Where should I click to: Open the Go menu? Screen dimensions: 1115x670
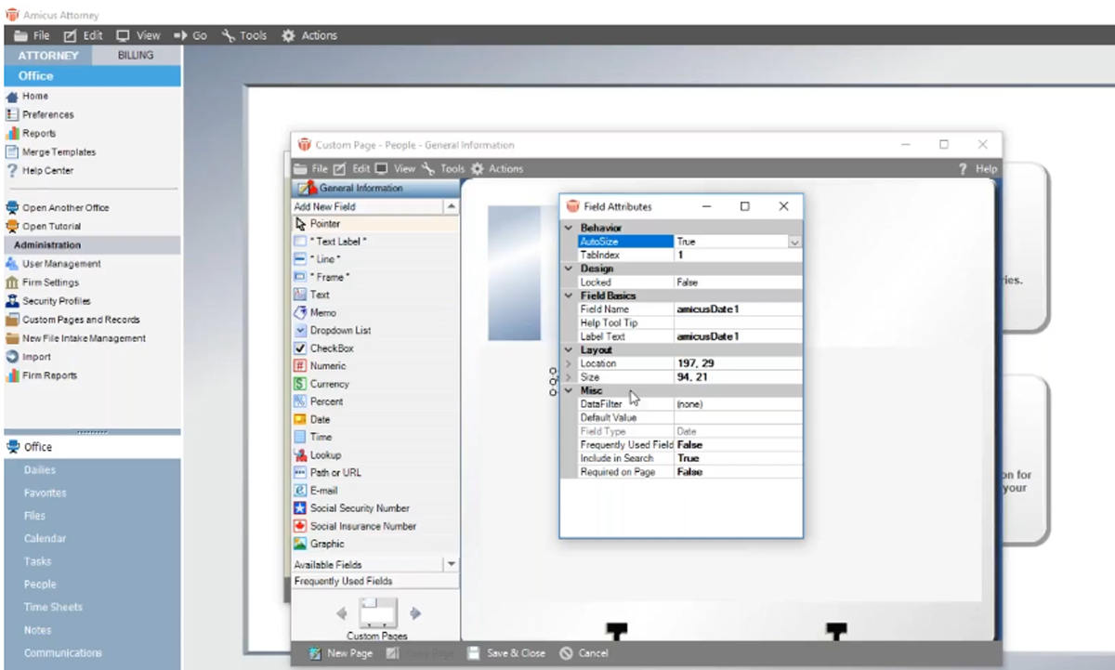coord(190,35)
